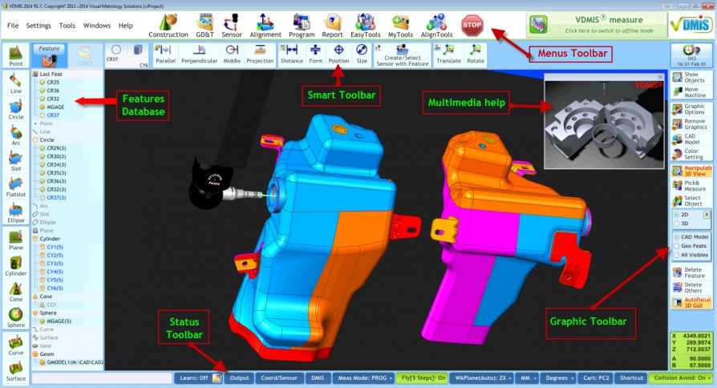Select the Cylinder feature tool in left sidebar
717x388 pixels.
click(15, 266)
